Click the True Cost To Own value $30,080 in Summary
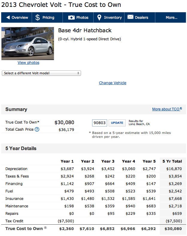 coord(64,122)
